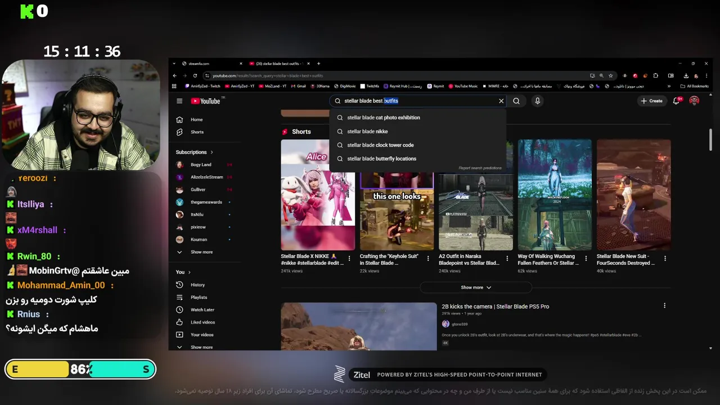Open Watch Later in the sidebar

click(202, 310)
